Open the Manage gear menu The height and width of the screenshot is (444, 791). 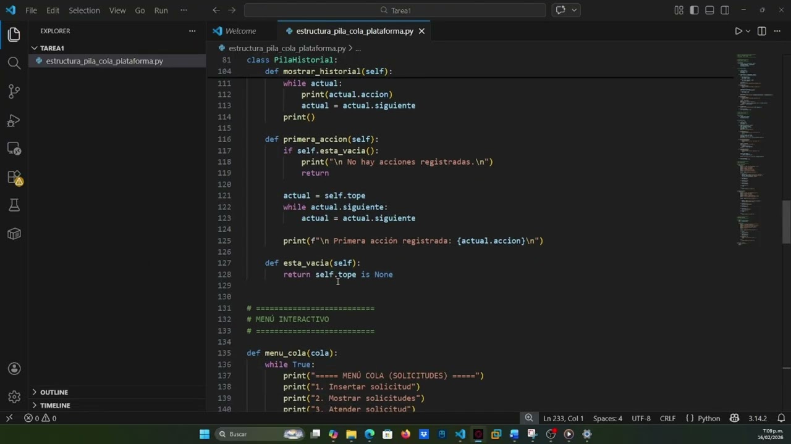[14, 397]
